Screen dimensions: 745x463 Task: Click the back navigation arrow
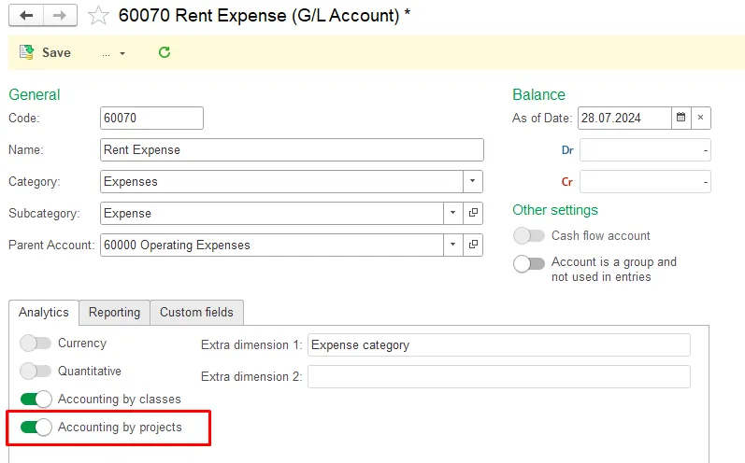26,15
